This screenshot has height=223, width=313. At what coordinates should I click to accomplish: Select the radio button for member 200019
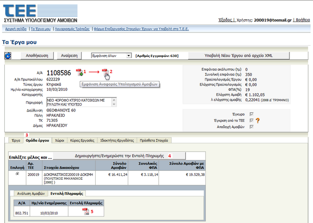[x=17, y=174]
